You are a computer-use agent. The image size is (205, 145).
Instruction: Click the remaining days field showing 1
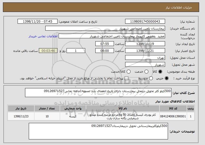point(76,51)
